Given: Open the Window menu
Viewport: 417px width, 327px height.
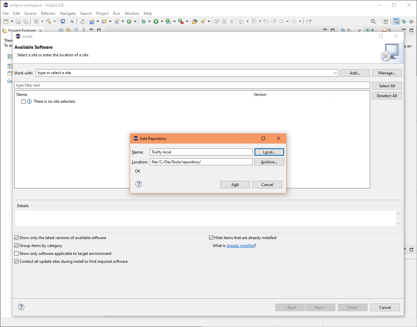Looking at the screenshot, I should click(132, 13).
